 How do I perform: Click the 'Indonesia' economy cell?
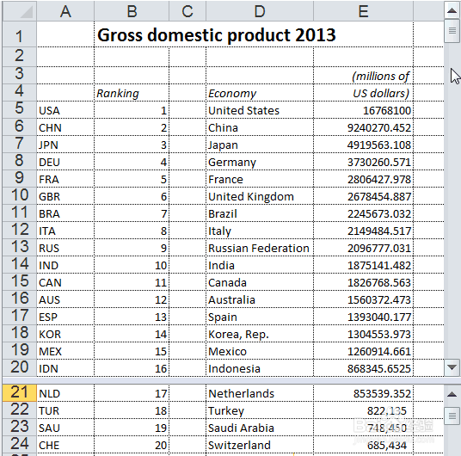pyautogui.click(x=260, y=368)
